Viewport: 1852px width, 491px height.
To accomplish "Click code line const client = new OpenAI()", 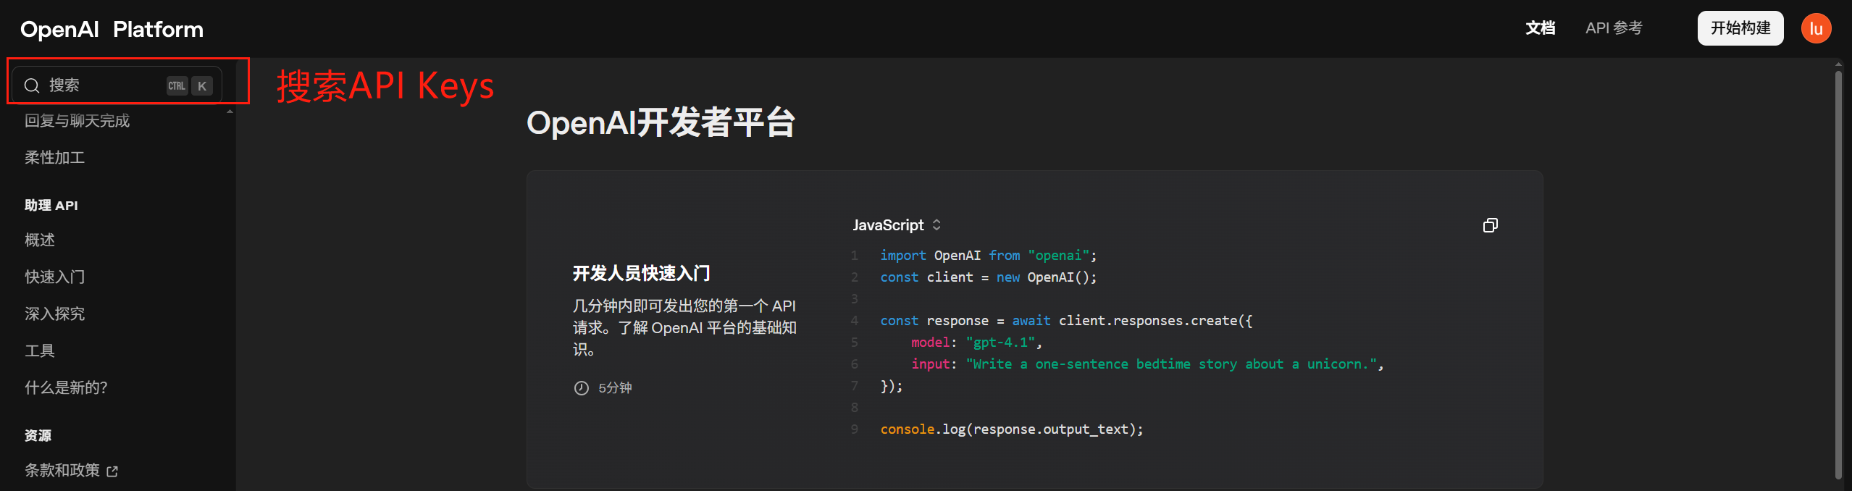I will click(x=988, y=277).
